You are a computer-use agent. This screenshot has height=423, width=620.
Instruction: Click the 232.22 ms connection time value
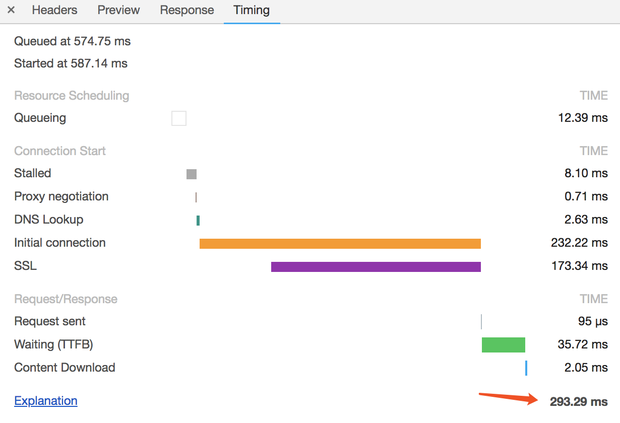point(579,243)
